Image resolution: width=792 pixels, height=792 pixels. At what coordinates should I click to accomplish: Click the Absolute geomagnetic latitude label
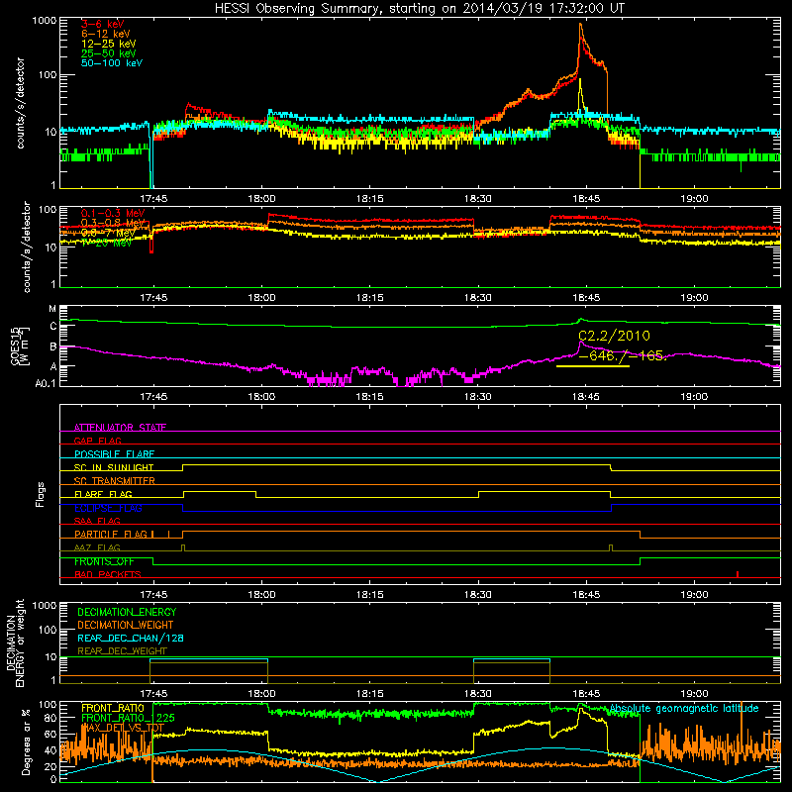pyautogui.click(x=684, y=708)
